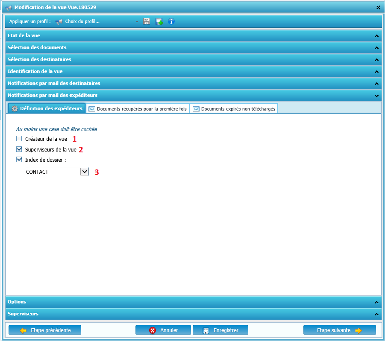Go to Etape suivante
Image resolution: width=385 pixels, height=341 pixels.
pyautogui.click(x=339, y=330)
